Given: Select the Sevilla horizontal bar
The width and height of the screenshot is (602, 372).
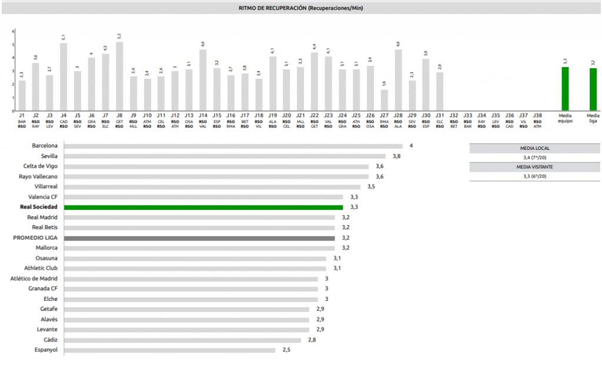Looking at the screenshot, I should [225, 156].
